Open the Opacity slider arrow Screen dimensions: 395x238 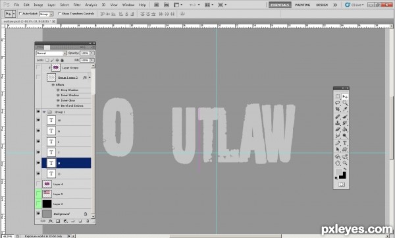92,53
